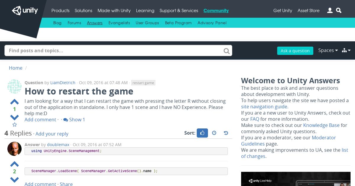The width and height of the screenshot is (355, 186).
Task: Open the Unity Live Help banner
Action: [296, 179]
